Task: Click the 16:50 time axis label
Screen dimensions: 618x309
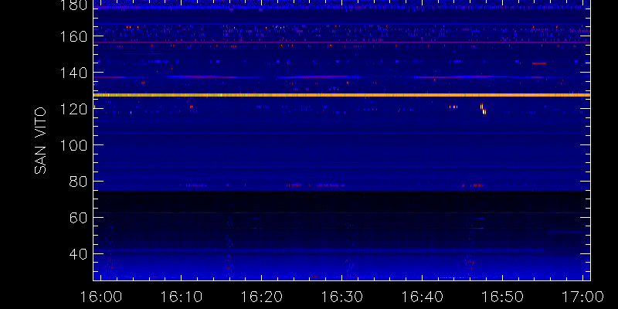Action: (x=503, y=297)
